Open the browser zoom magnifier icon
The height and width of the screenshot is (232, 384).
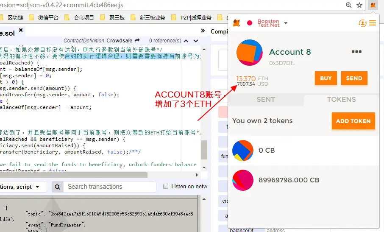tap(348, 5)
